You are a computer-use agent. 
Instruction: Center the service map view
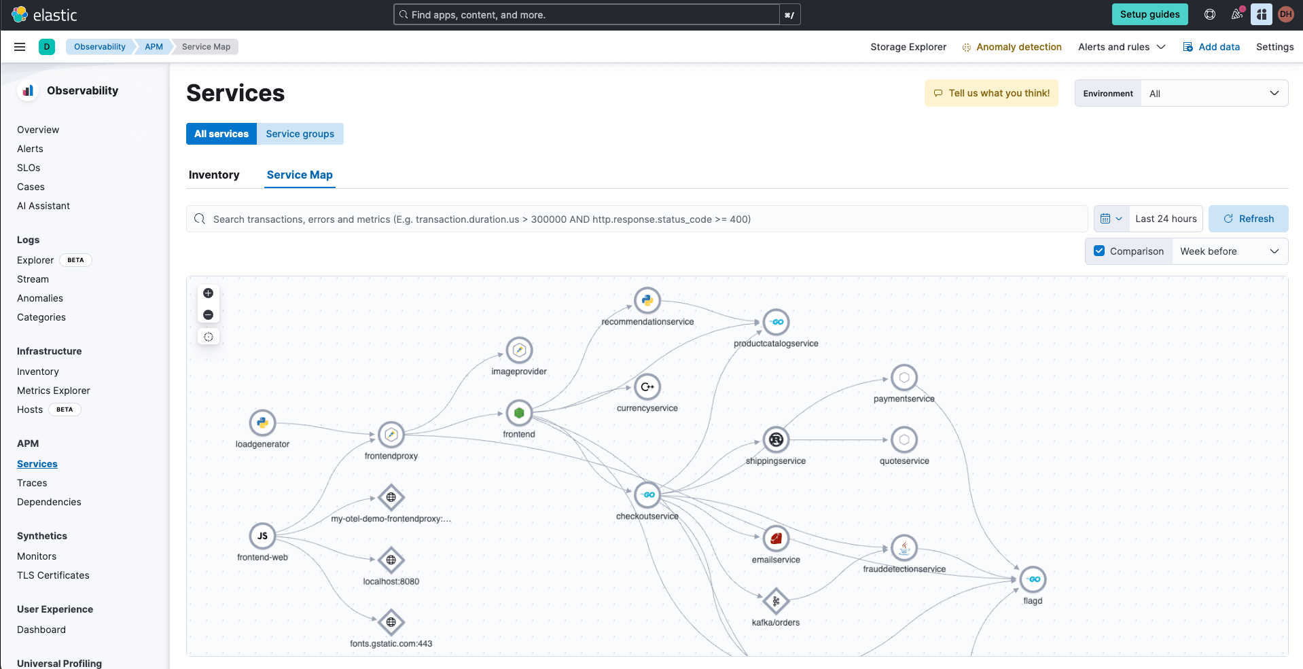pyautogui.click(x=209, y=337)
